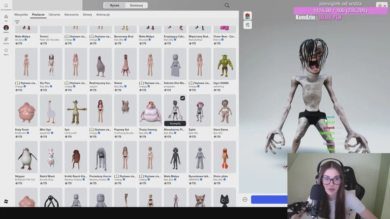The height and width of the screenshot is (219, 390).
Task: Click the blue button under avatar preview
Action: pos(269,200)
